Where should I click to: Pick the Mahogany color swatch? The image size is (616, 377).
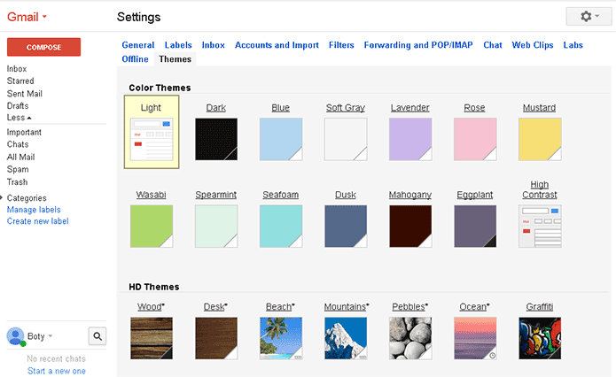tap(410, 227)
